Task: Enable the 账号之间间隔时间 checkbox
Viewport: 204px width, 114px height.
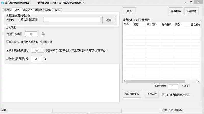Action: click(x=7, y=59)
